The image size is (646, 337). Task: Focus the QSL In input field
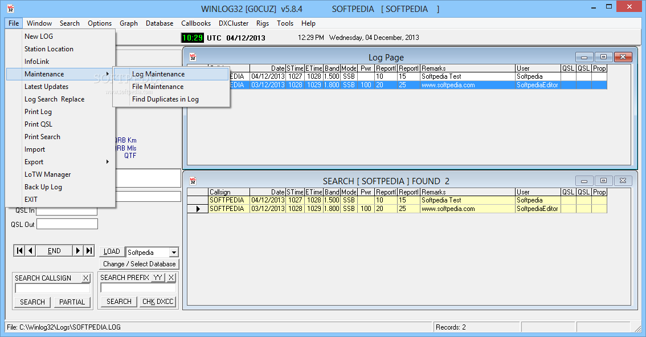pyautogui.click(x=67, y=210)
